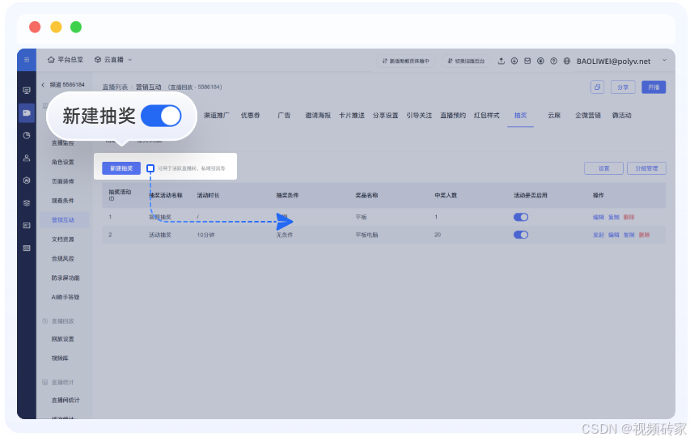The height and width of the screenshot is (441, 690).
Task: Click red 删除 link in row 1
Action: coord(629,217)
